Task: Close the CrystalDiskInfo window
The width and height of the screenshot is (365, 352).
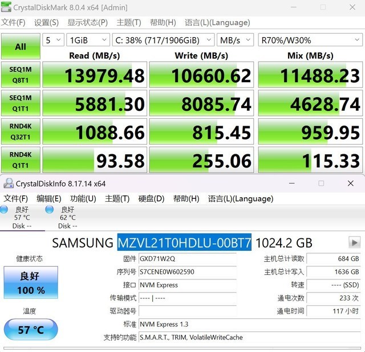Action: point(351,183)
